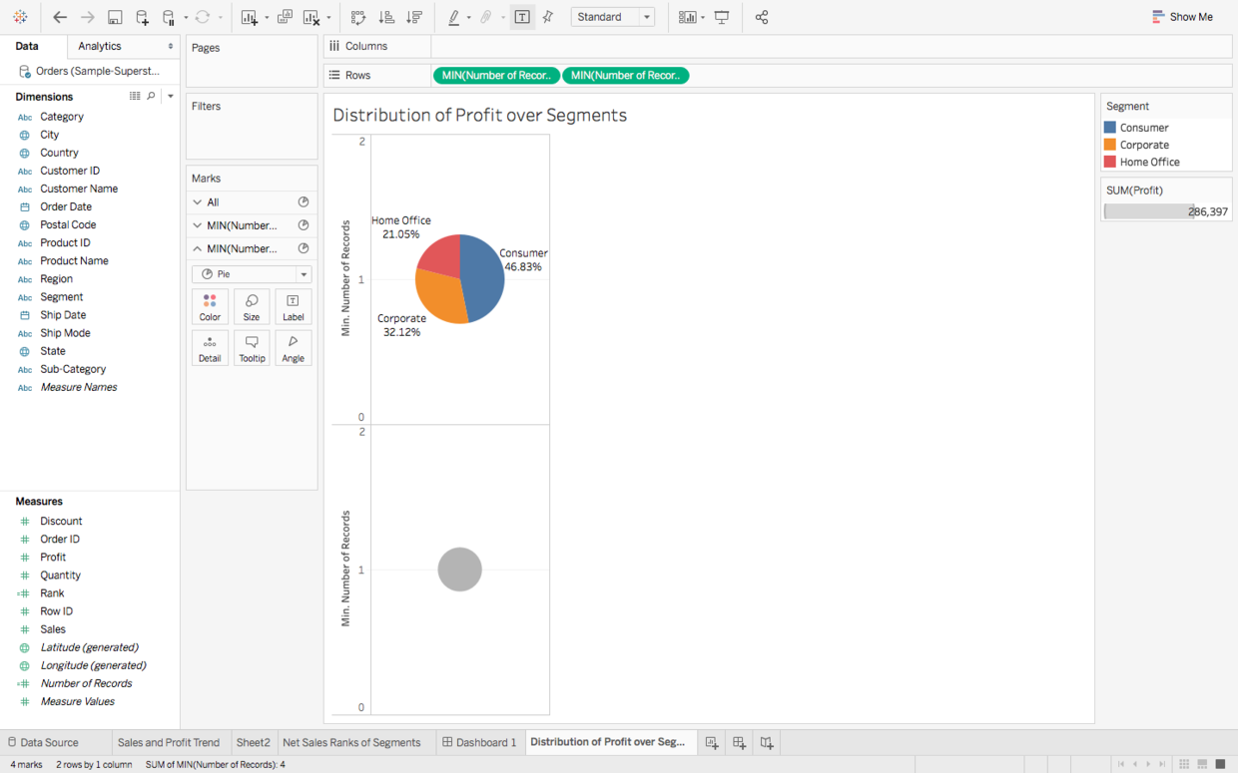Click the New Worksheet toolbar icon

coord(250,17)
